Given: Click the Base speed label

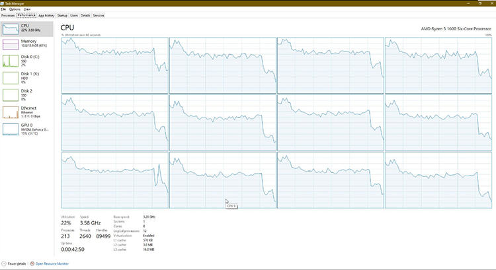Looking at the screenshot, I should pos(121,217).
